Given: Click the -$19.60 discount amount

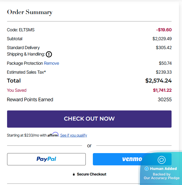Looking at the screenshot, I should pos(164,30).
